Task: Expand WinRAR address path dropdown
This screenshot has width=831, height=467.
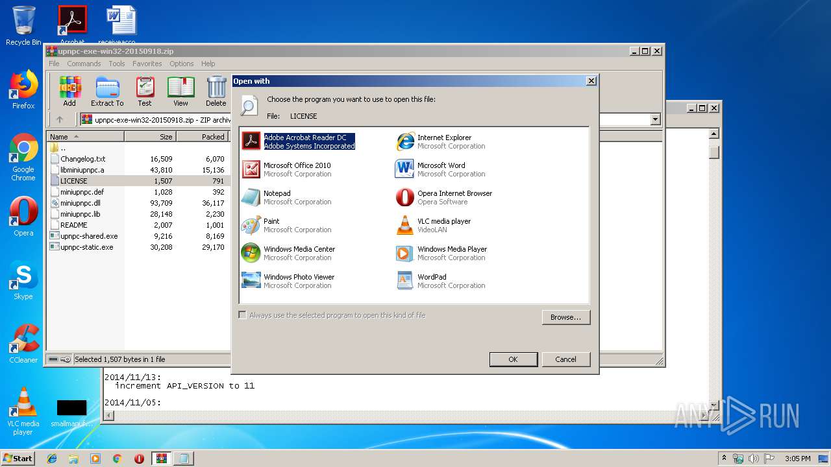Action: tap(655, 119)
